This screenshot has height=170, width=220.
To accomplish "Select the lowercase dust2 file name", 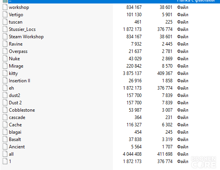I will pyautogui.click(x=15, y=95).
